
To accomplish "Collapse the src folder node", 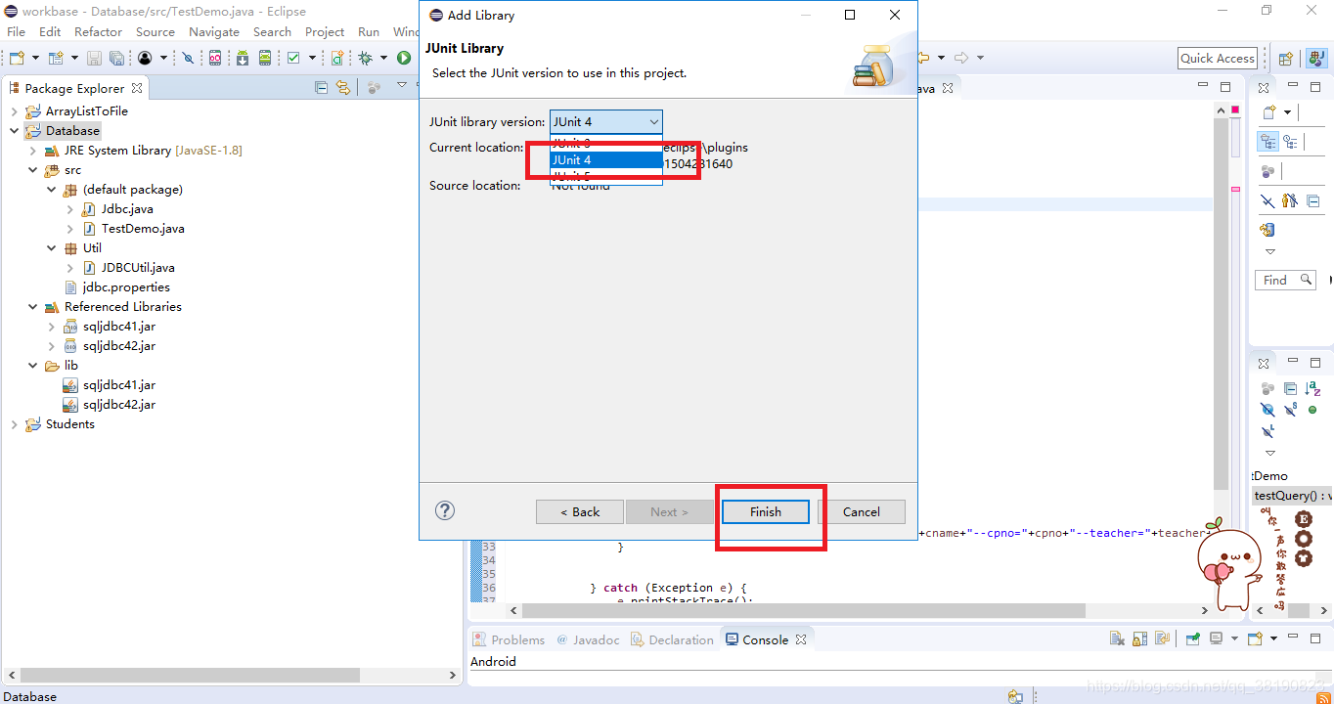I will click(x=33, y=170).
